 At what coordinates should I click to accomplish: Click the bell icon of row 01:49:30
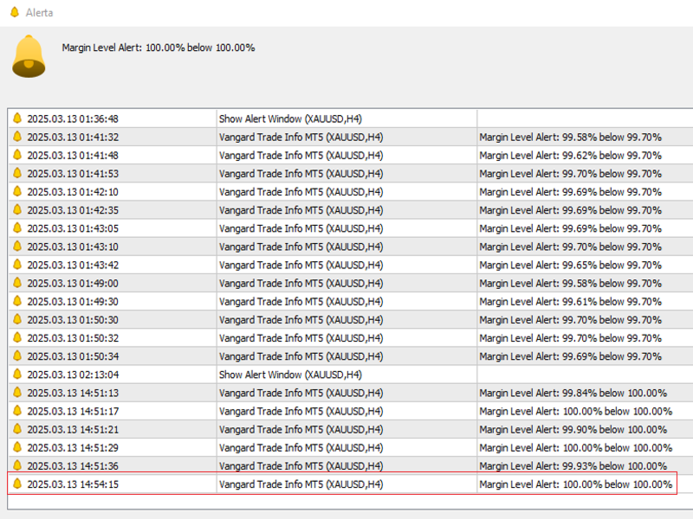pos(17,301)
